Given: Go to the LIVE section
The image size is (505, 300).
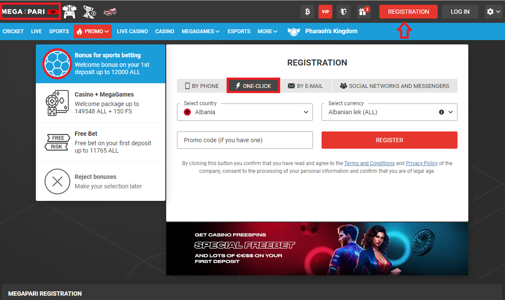Looking at the screenshot, I should pyautogui.click(x=36, y=31).
